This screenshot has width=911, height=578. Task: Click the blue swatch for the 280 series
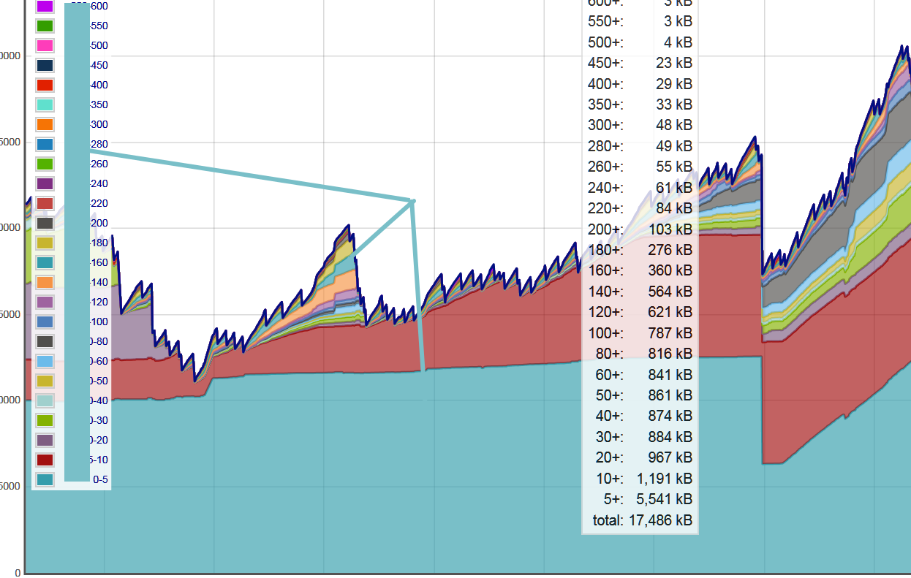(45, 145)
